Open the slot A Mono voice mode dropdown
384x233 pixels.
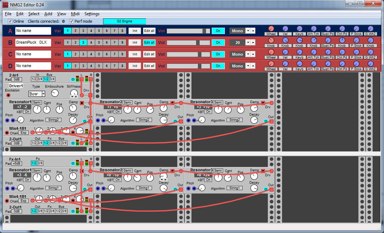(248, 31)
